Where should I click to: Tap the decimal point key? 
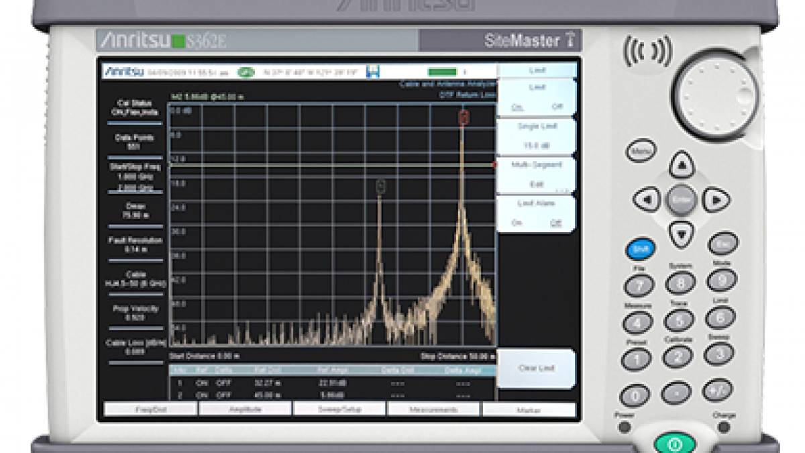(x=676, y=393)
